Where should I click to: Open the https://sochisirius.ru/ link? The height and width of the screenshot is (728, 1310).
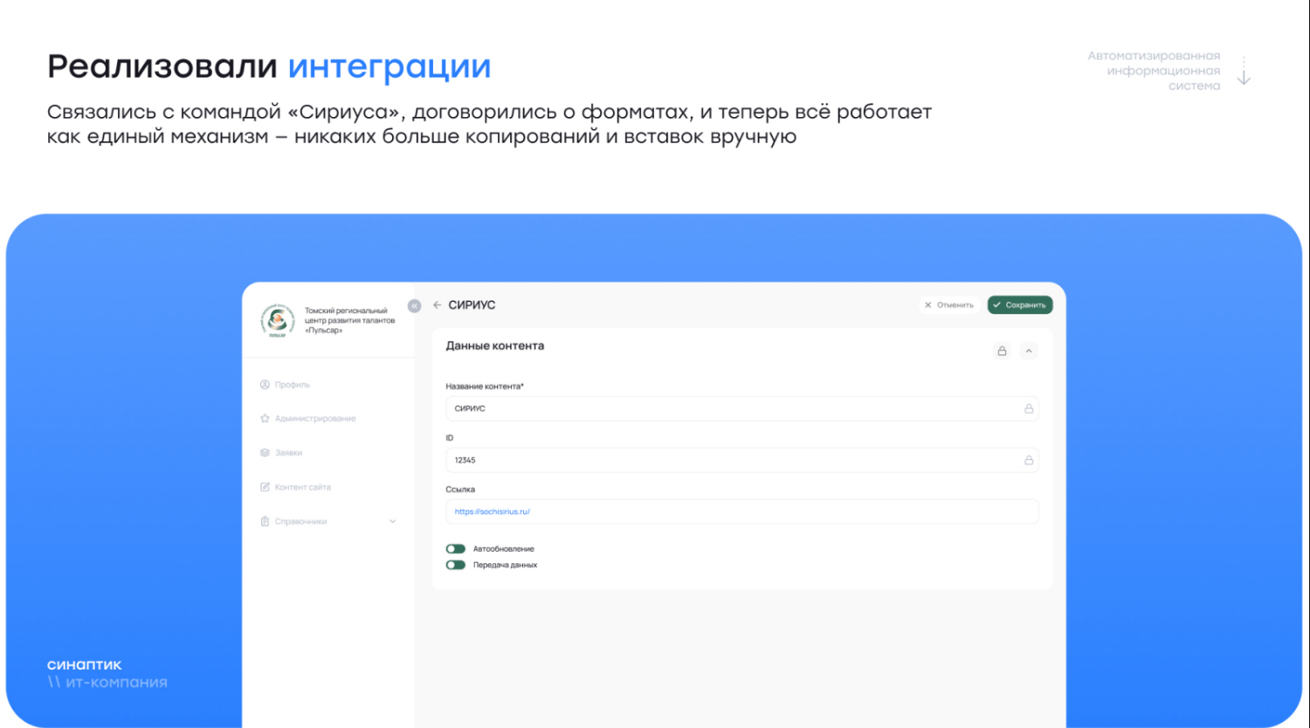click(493, 512)
